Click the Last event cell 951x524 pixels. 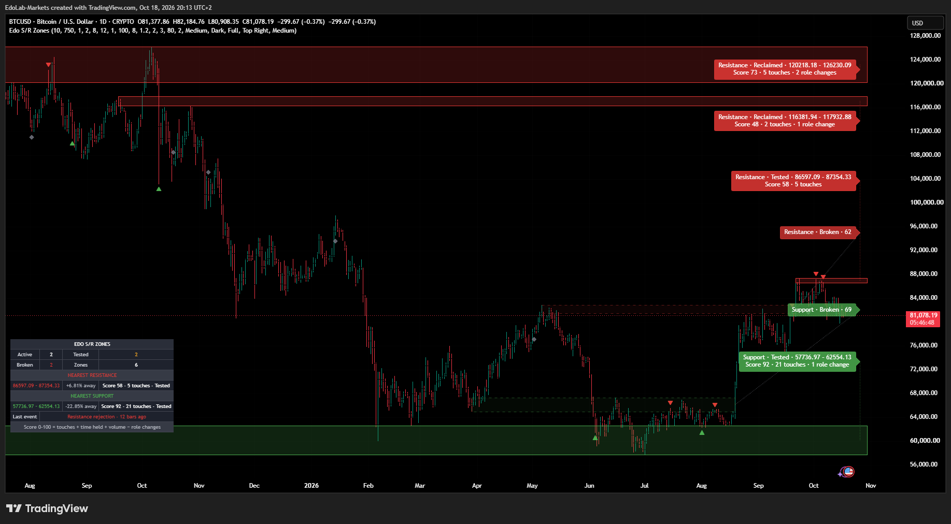point(25,417)
